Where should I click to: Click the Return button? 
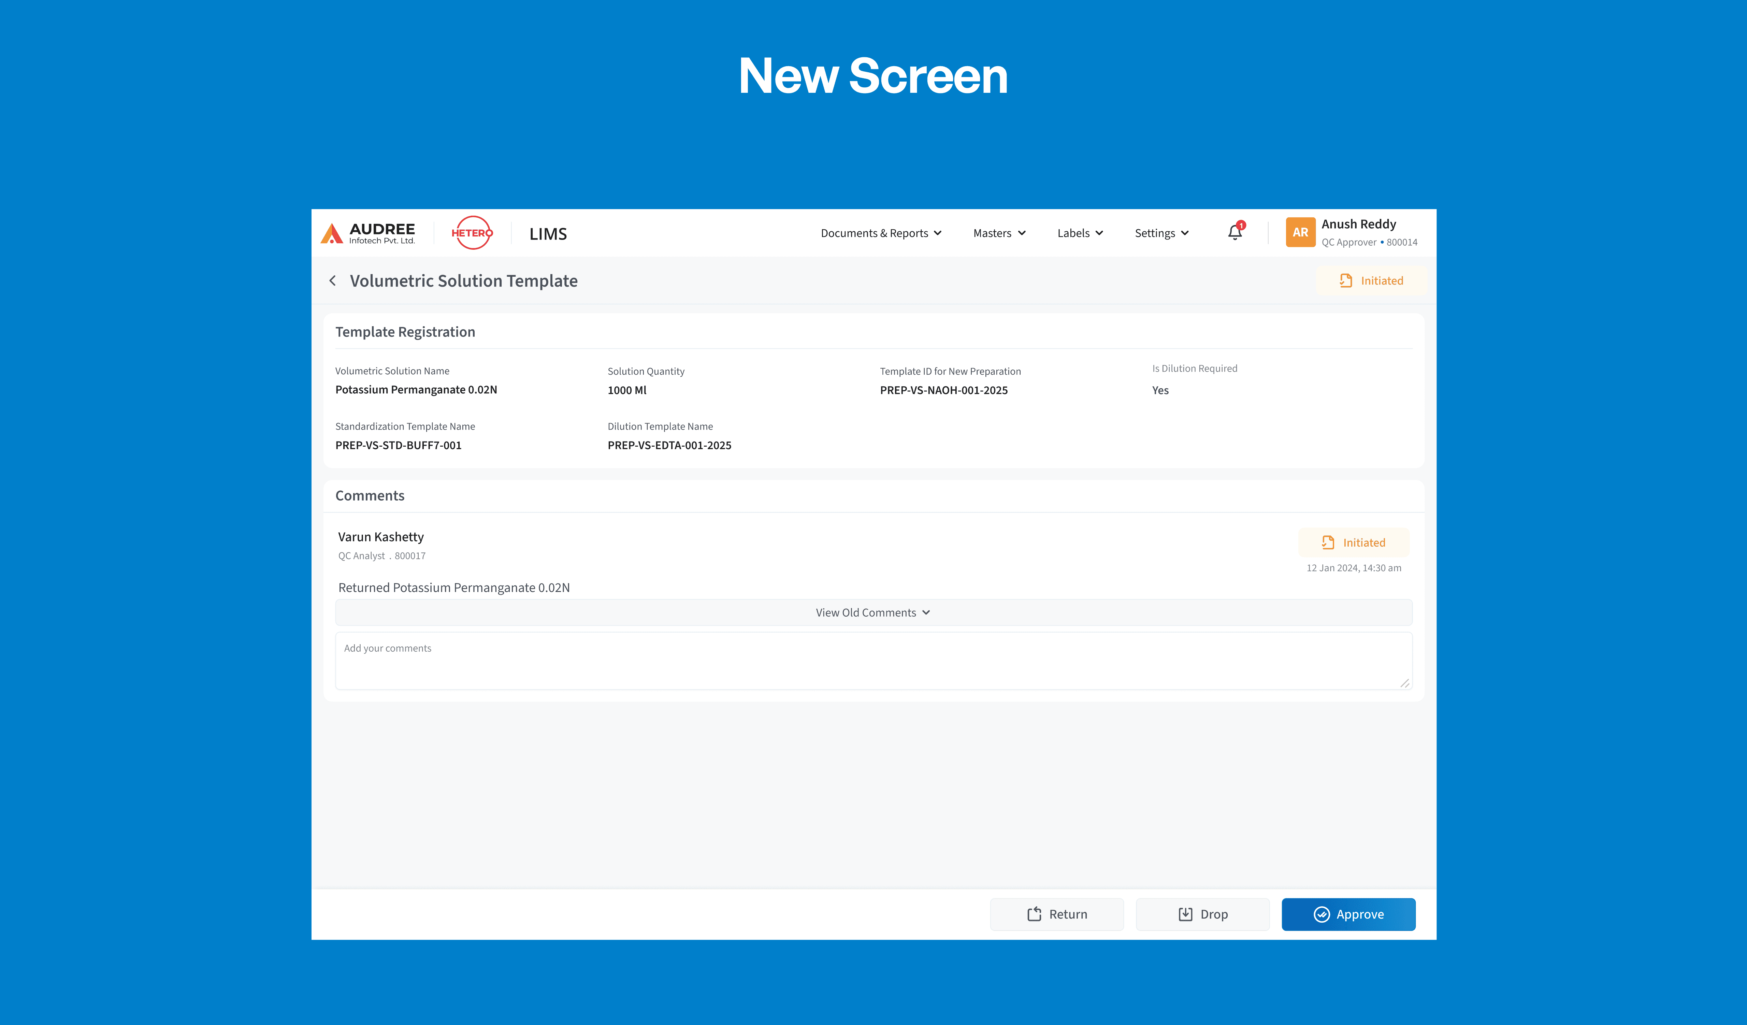coord(1056,914)
